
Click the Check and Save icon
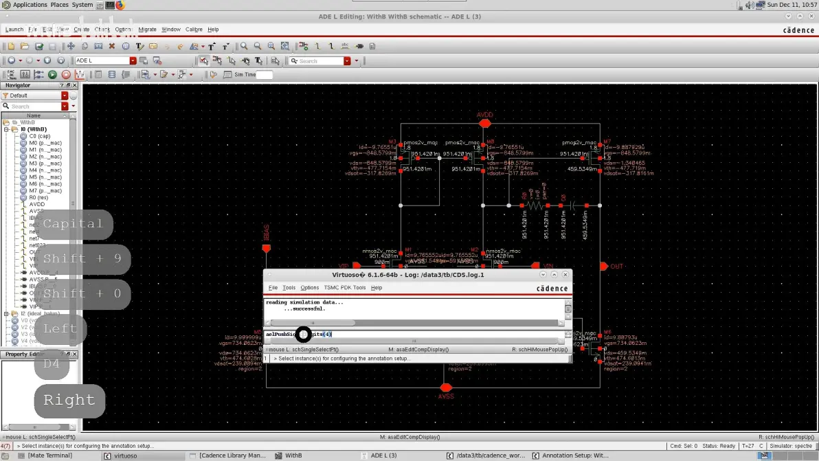(38, 47)
